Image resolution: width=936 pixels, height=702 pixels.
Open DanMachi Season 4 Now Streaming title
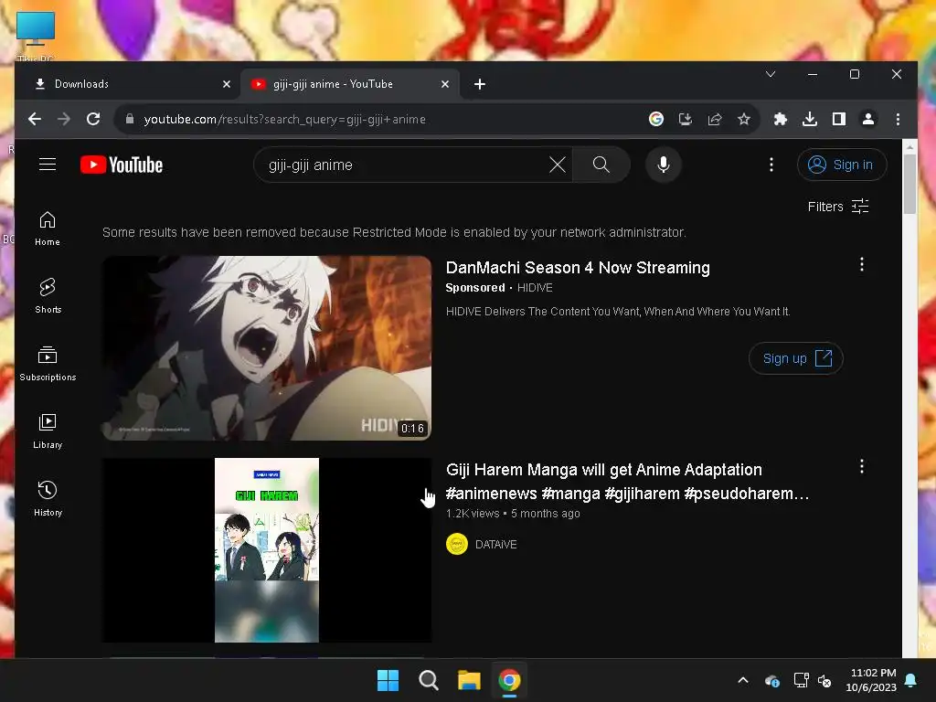pyautogui.click(x=578, y=268)
